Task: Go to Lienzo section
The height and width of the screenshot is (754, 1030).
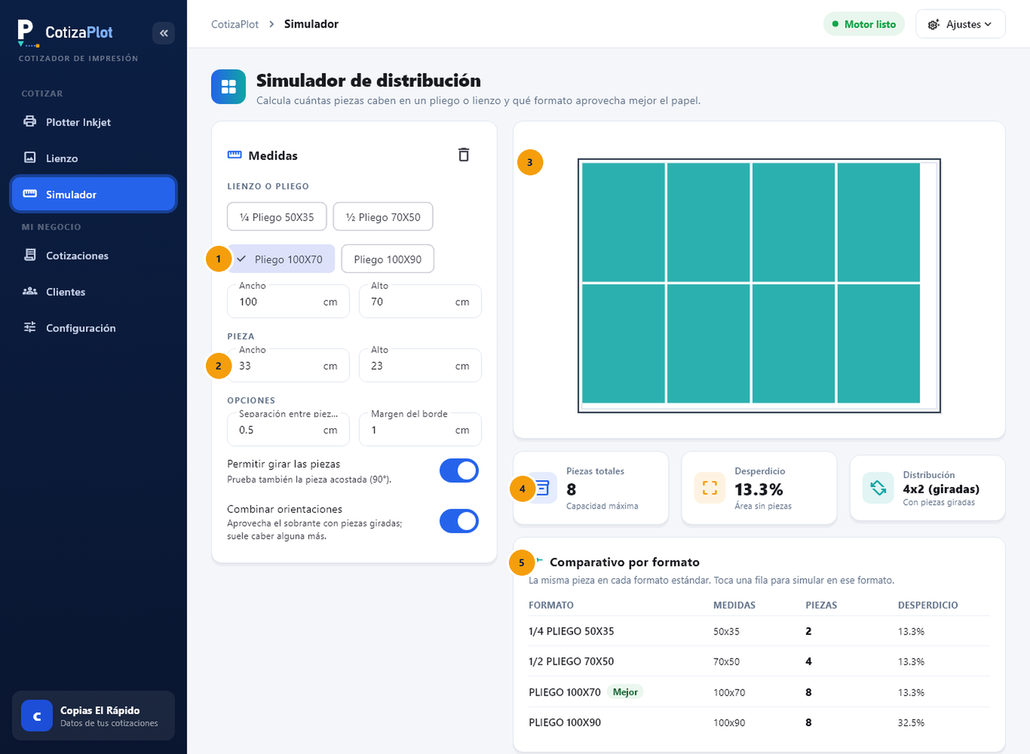Action: 93,158
